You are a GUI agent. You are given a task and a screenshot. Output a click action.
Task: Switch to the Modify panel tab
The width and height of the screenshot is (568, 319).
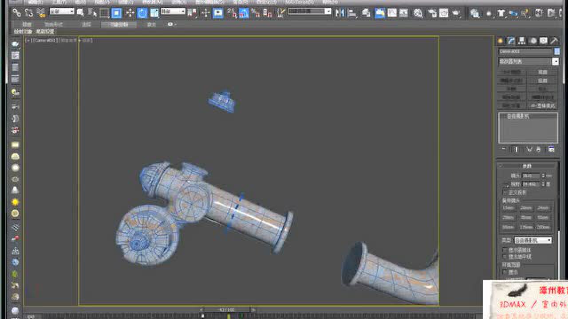tap(511, 41)
